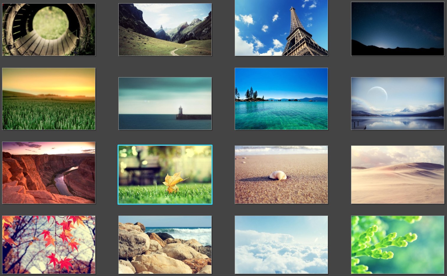Select the red canyon river bend thumbnail
The image size is (447, 276).
[49, 173]
